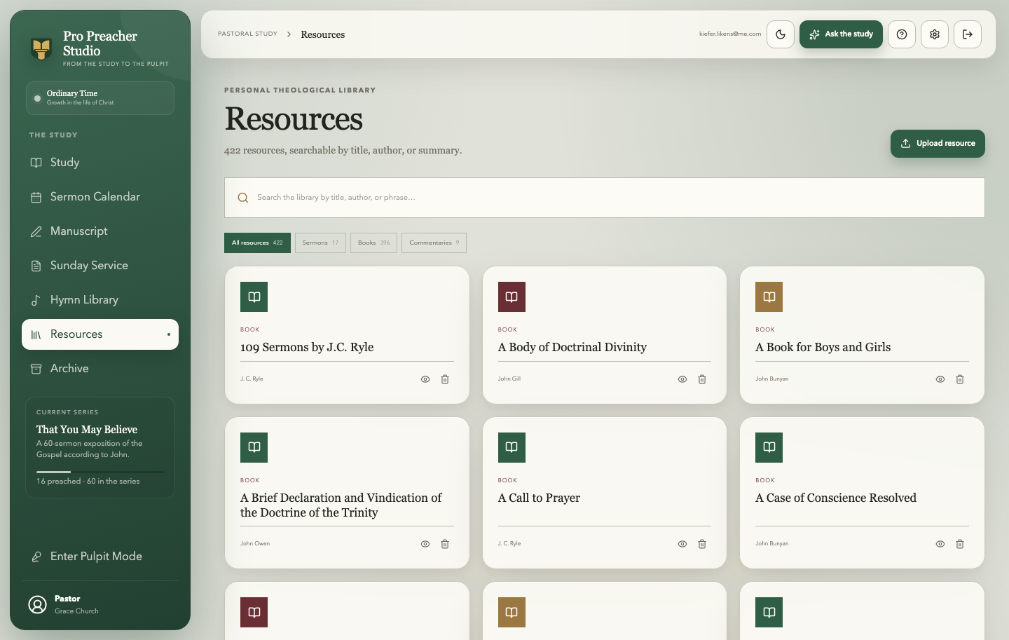Click the Pro Preacher Studio logo icon
This screenshot has height=640, width=1009.
click(41, 48)
